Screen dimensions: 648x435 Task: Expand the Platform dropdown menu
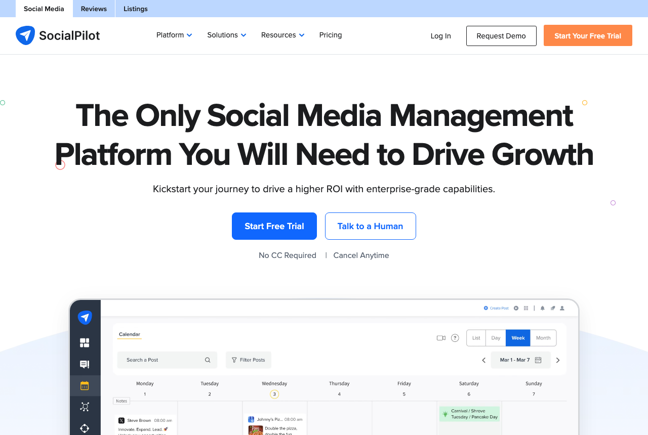(x=174, y=35)
